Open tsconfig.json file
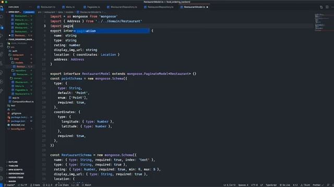334x187 pixels. pyautogui.click(x=18, y=129)
